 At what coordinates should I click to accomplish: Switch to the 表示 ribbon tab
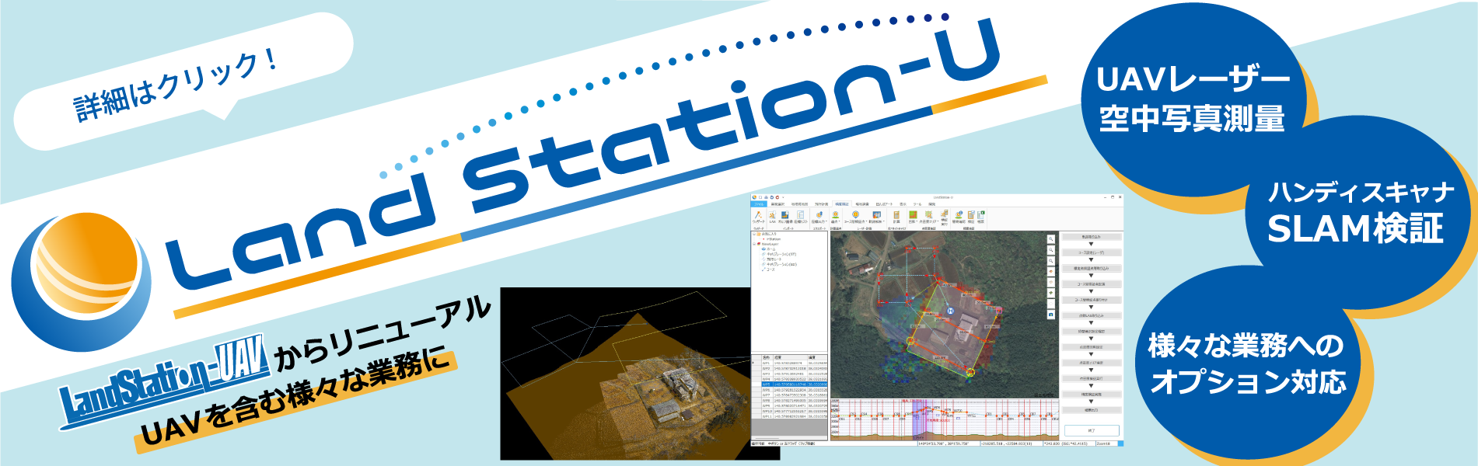click(x=903, y=204)
